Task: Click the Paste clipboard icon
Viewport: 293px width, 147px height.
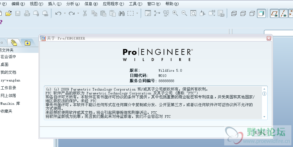Action: (103, 13)
